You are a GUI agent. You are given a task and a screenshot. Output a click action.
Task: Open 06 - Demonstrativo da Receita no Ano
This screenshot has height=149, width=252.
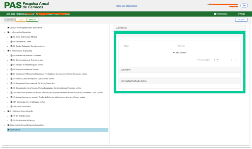[28, 60]
